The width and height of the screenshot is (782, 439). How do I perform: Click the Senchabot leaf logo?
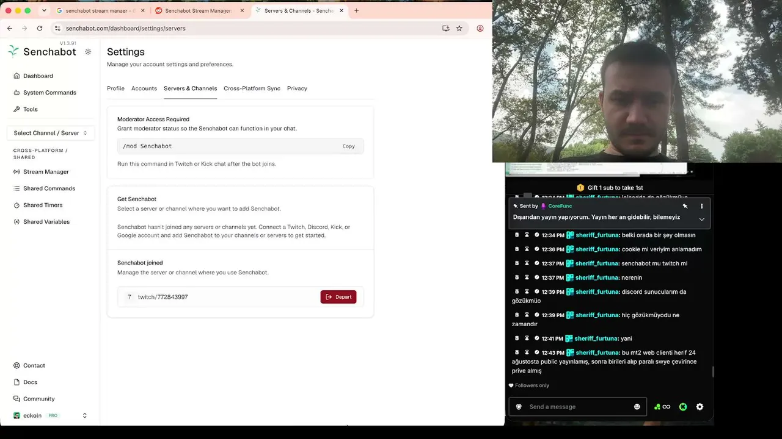[x=13, y=51]
